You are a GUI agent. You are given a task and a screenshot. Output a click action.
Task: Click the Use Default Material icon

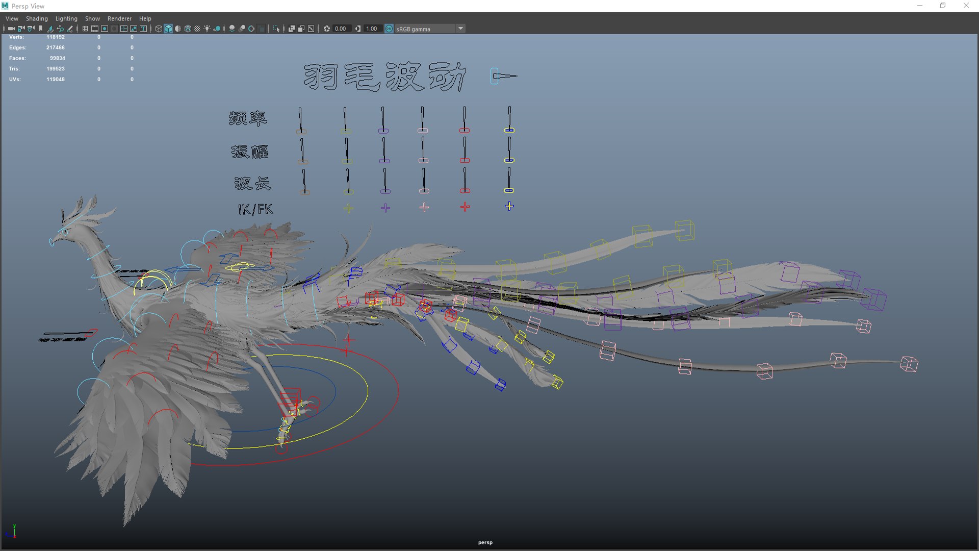coord(178,29)
